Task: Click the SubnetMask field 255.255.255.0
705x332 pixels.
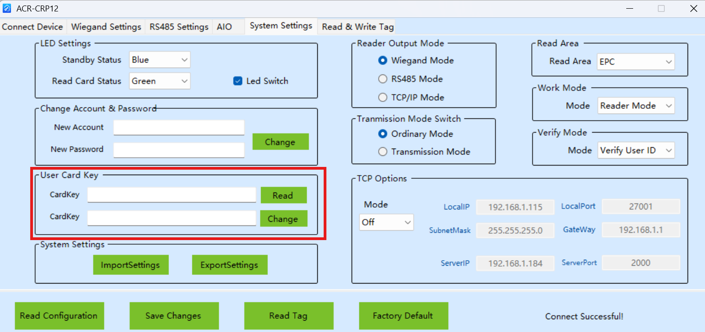Action: (x=515, y=230)
